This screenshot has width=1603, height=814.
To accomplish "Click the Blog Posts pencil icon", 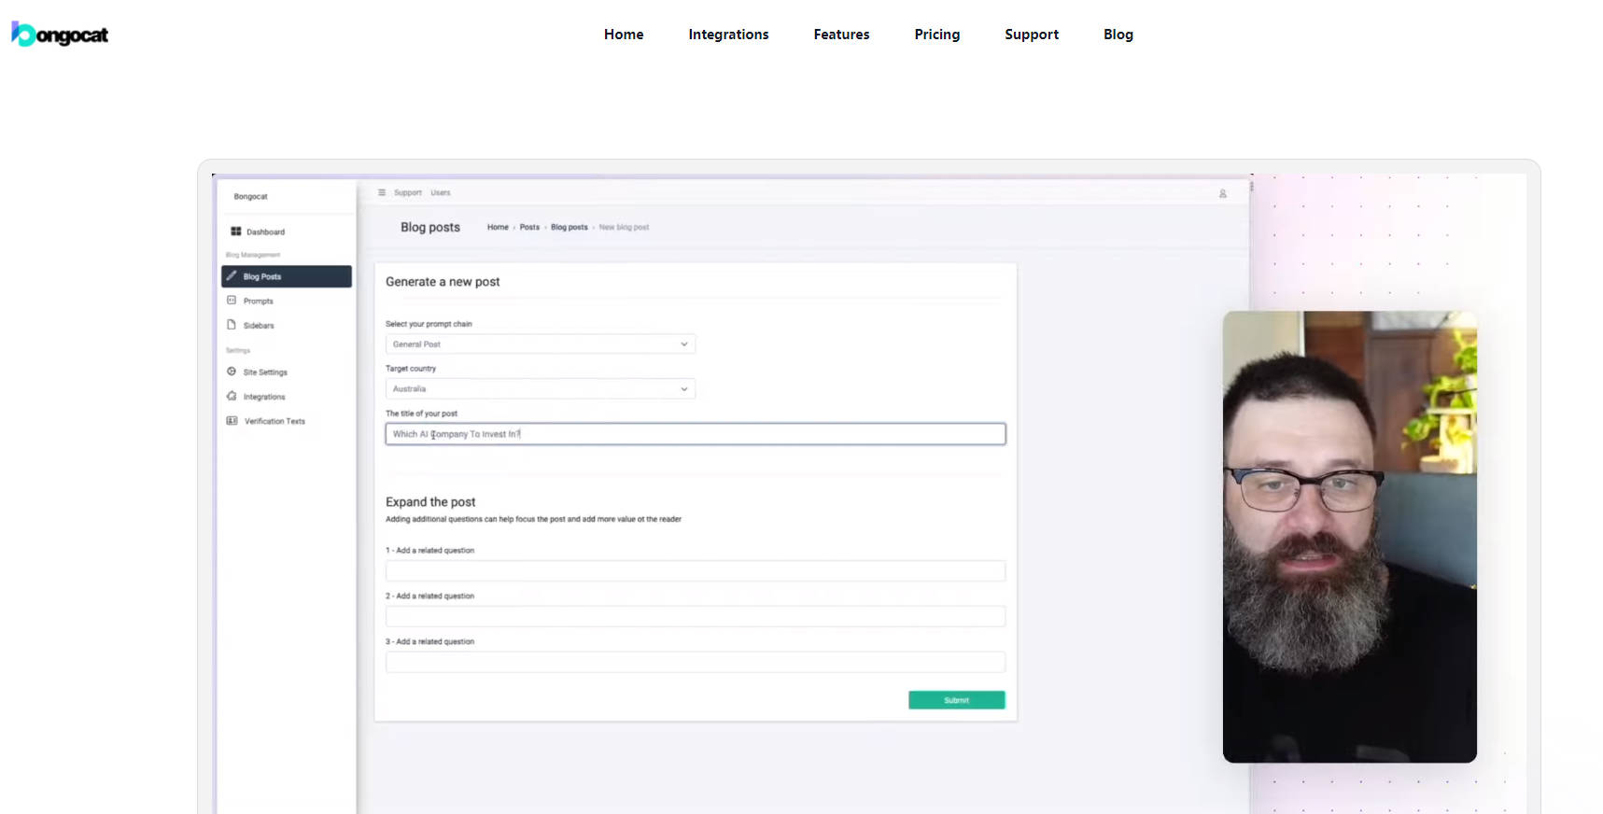I will point(232,276).
